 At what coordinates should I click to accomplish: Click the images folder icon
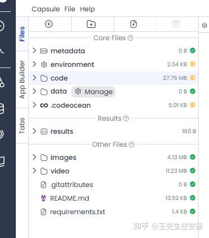tap(44, 158)
